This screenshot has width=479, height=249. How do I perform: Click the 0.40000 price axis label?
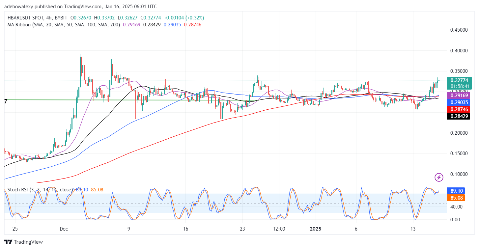[x=459, y=51]
